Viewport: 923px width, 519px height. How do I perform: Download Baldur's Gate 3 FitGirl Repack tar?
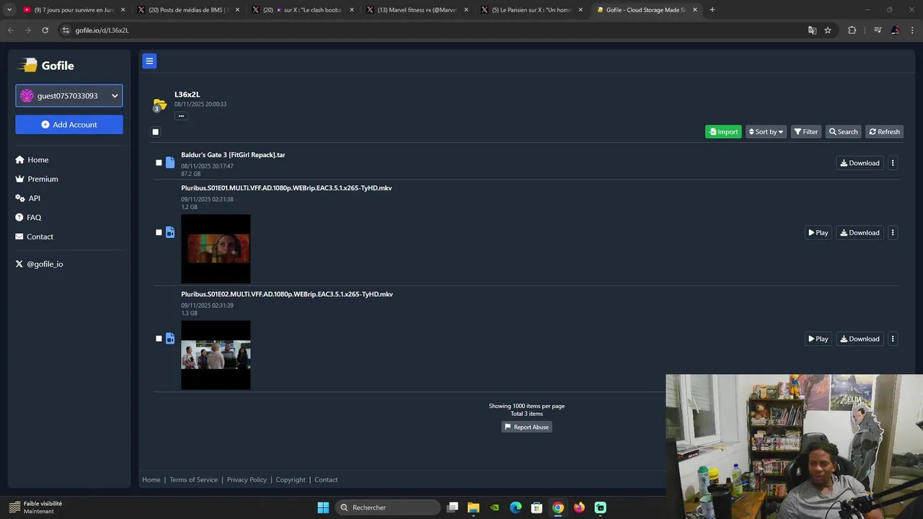pos(860,163)
